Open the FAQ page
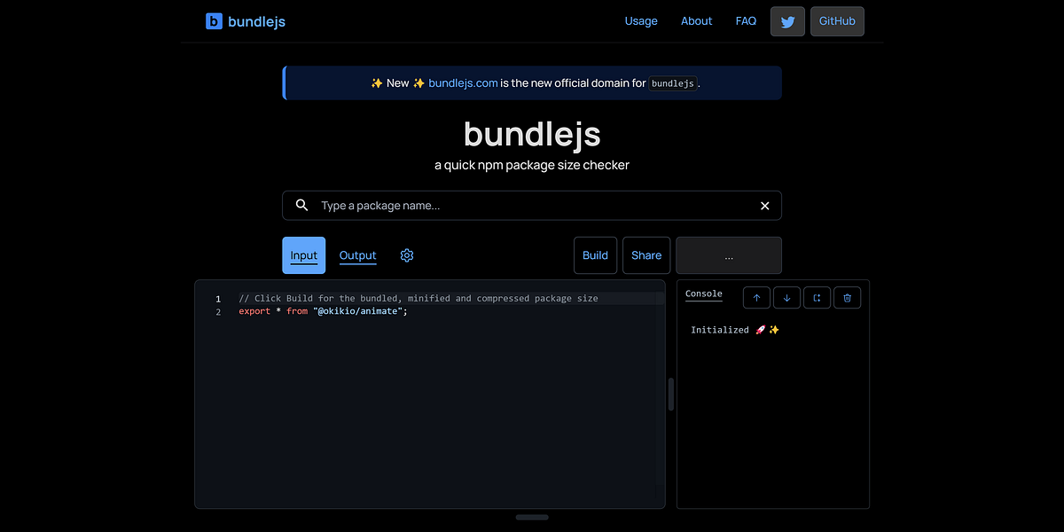 746,20
